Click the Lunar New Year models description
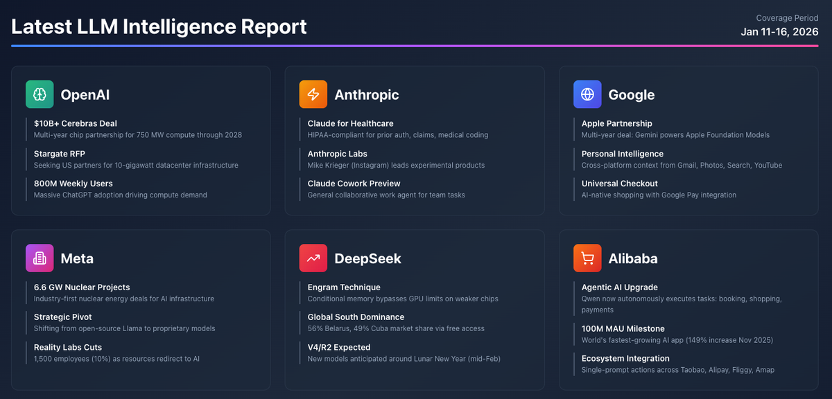 coord(404,359)
